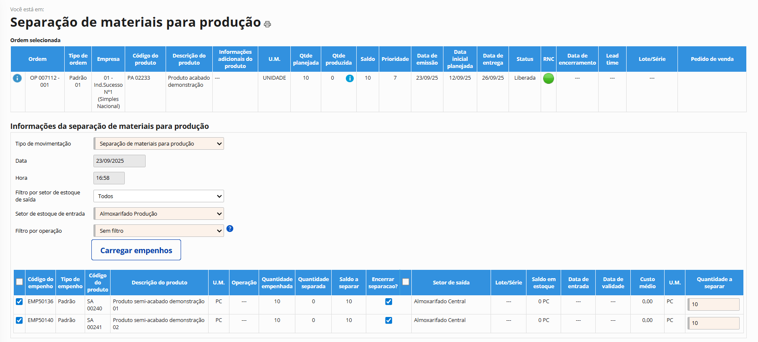The image size is (758, 342).
Task: Toggle the header checkbox beside Encerrar separacao
Action: [x=405, y=282]
